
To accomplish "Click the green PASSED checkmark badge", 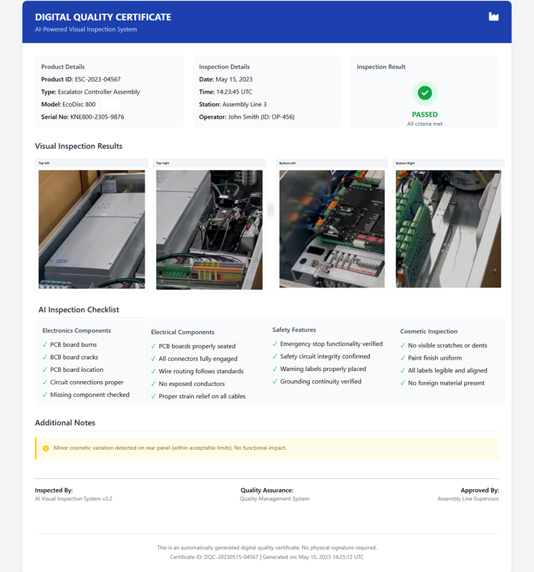I will point(424,93).
